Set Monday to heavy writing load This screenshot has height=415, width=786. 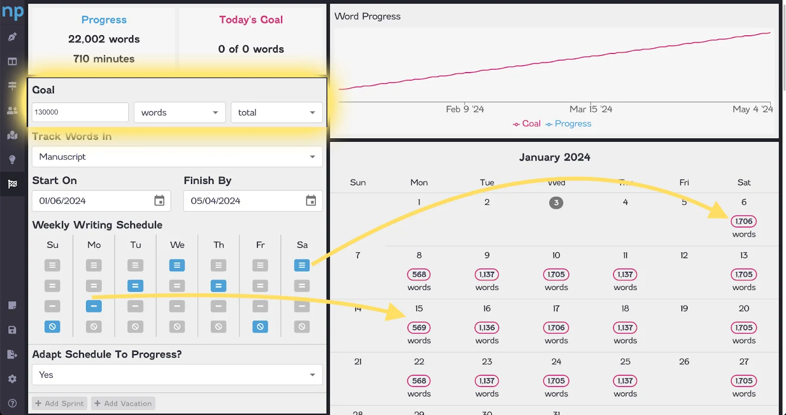(x=94, y=265)
